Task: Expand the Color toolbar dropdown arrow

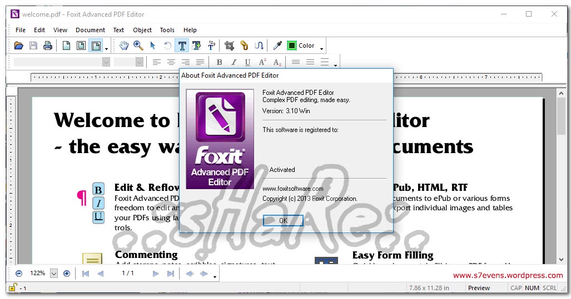Action: click(x=321, y=49)
